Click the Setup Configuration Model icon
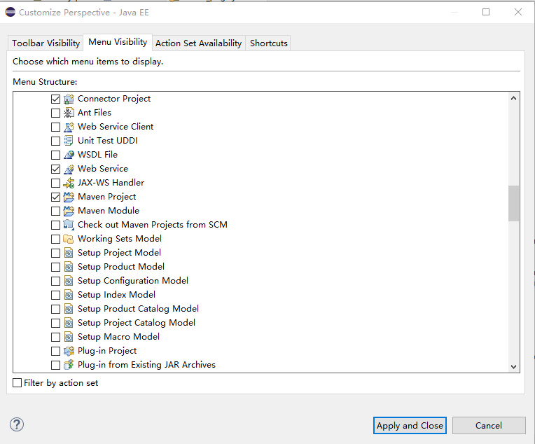This screenshot has height=444, width=535. click(69, 281)
